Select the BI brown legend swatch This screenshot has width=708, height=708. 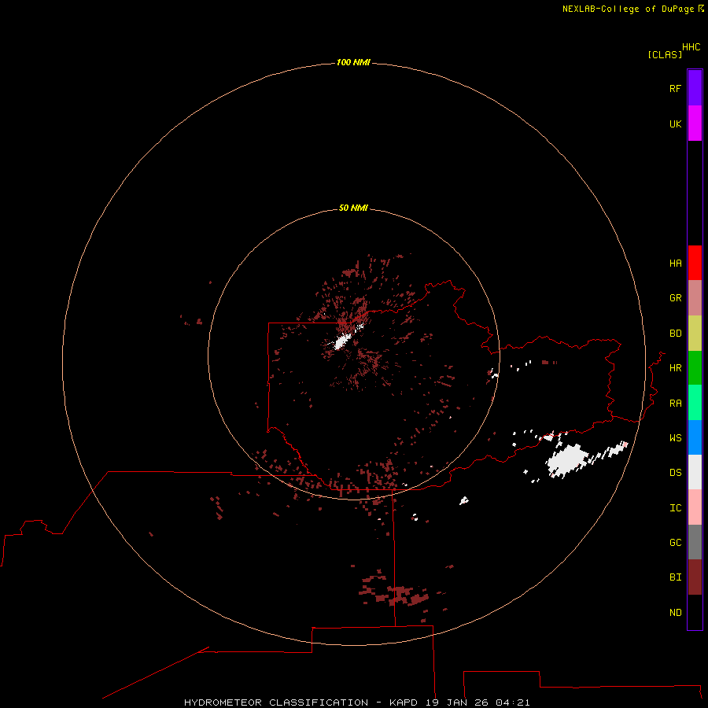pos(695,577)
